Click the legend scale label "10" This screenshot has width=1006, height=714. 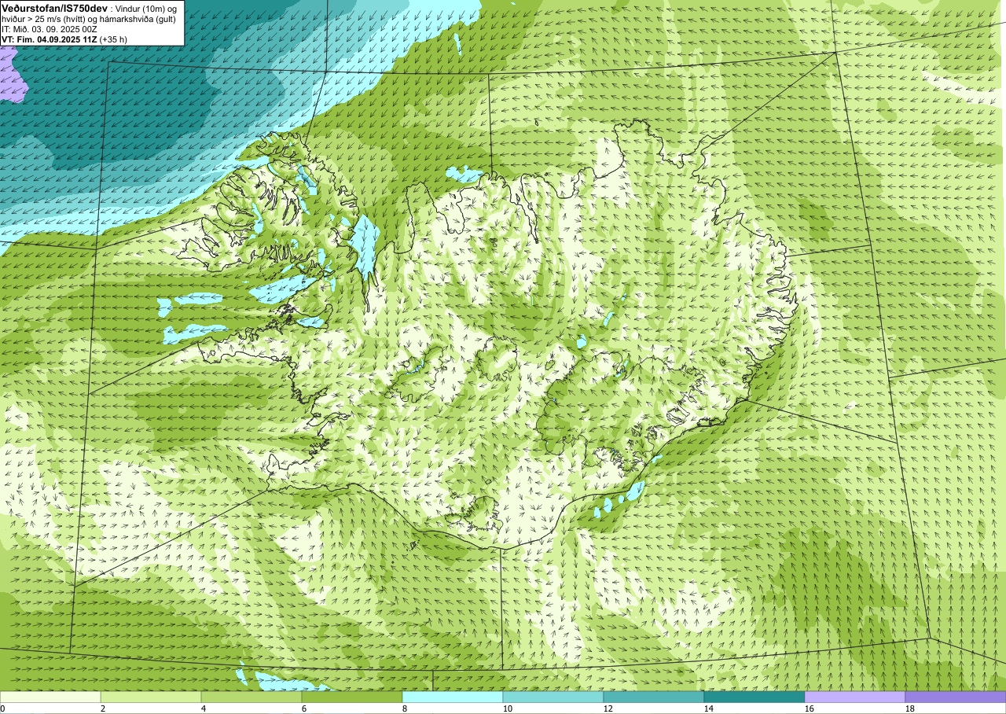tap(508, 708)
